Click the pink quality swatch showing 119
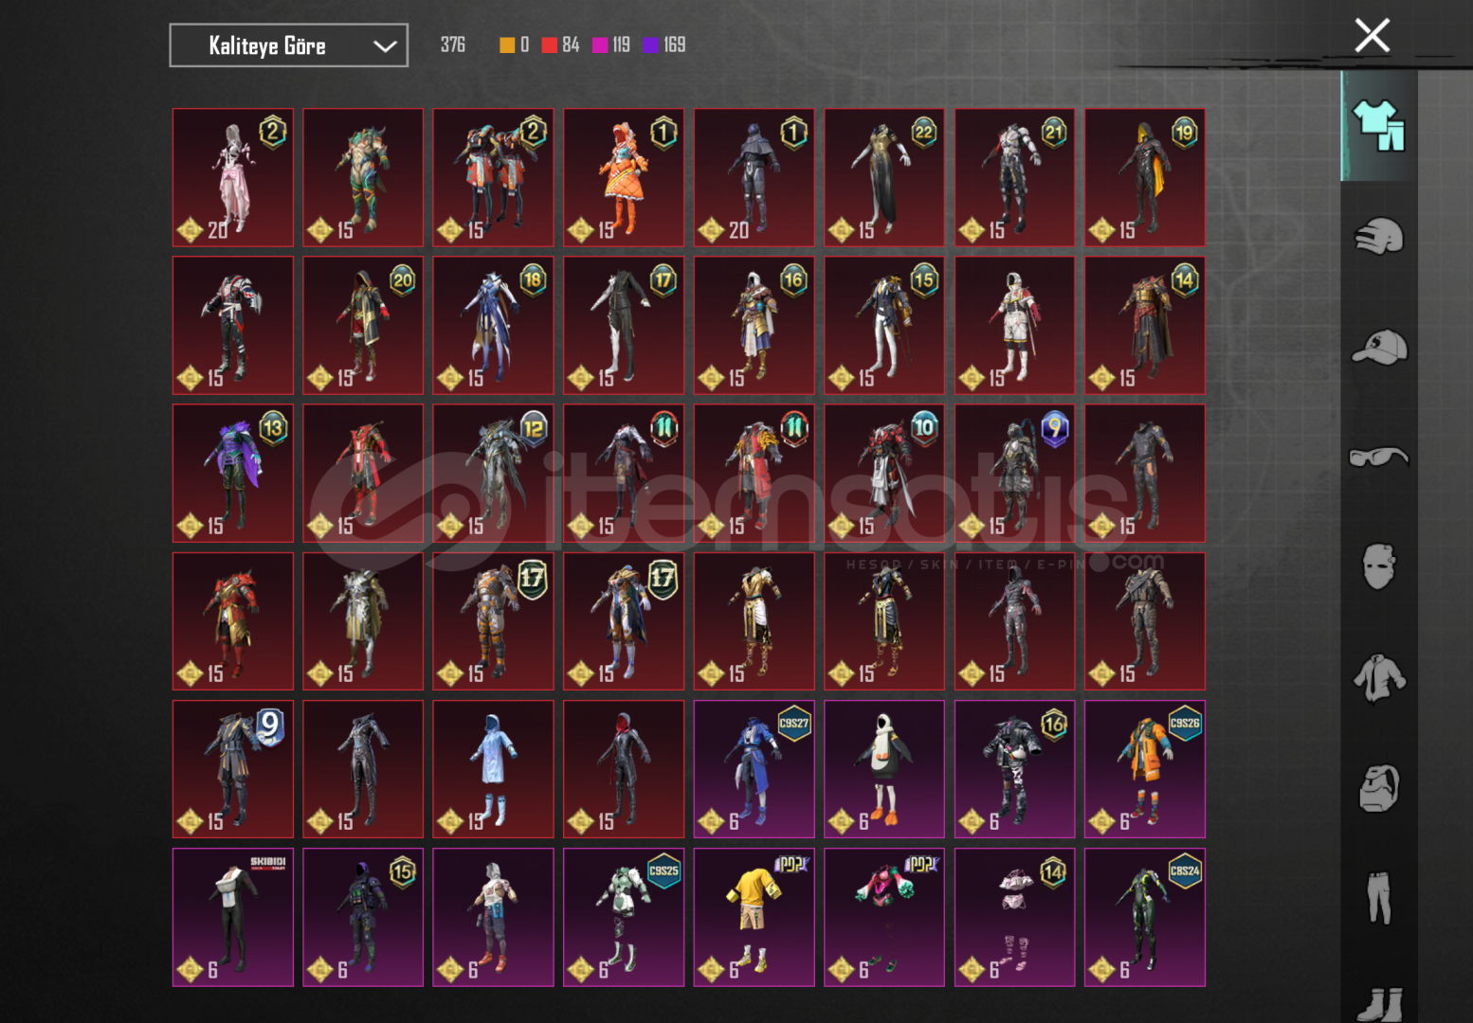The height and width of the screenshot is (1023, 1473). point(600,45)
